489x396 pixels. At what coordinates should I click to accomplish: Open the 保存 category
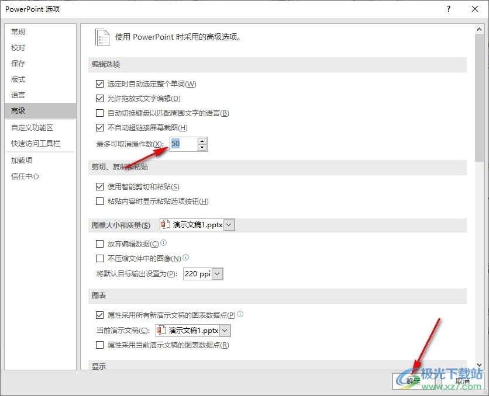click(40, 64)
